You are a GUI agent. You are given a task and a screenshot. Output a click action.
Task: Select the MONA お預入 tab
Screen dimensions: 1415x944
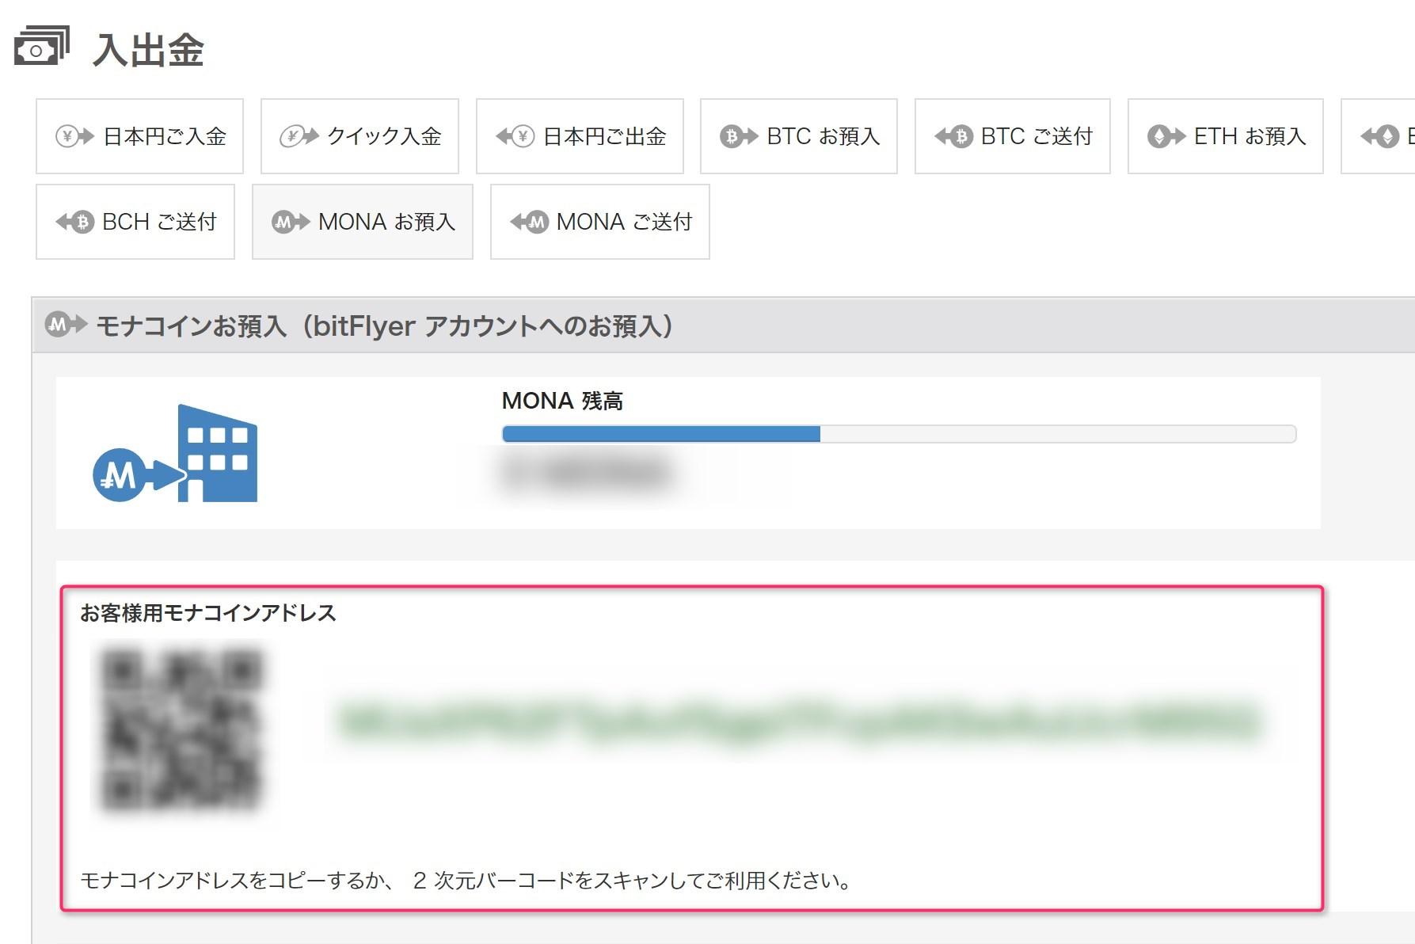363,222
